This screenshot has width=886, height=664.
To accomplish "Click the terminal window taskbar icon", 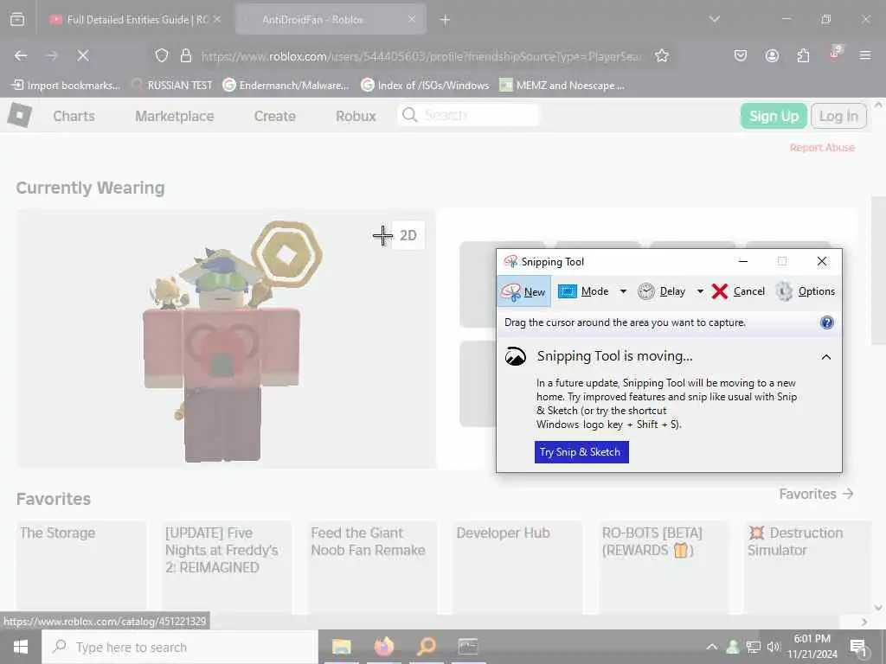I will pos(468,647).
